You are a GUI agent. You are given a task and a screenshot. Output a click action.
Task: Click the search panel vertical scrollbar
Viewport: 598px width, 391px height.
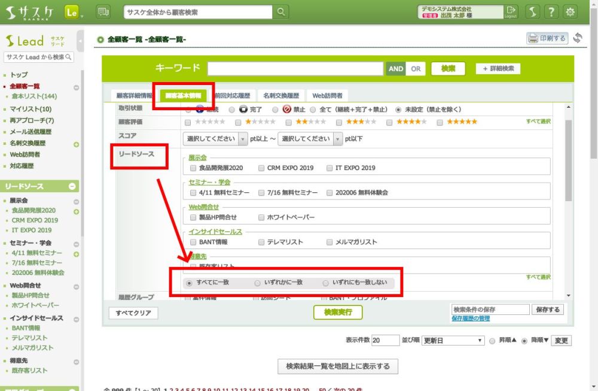pos(568,162)
